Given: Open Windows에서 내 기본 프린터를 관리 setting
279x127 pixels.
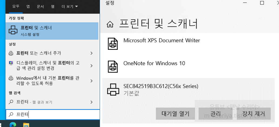Looking at the screenshot, I should [52, 81].
